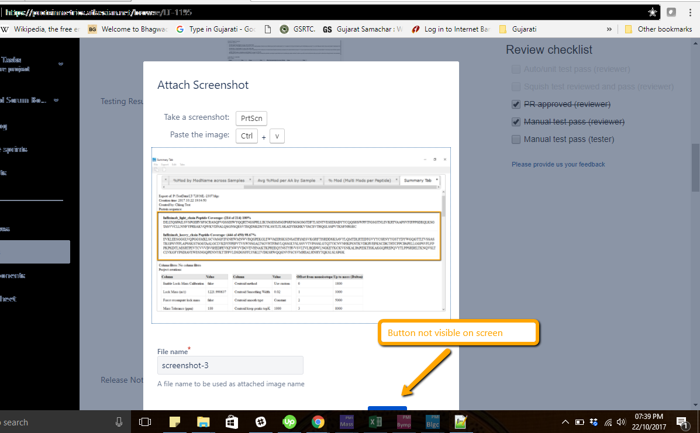Open the Wikipedia bookmark
The width and height of the screenshot is (700, 433).
40,29
